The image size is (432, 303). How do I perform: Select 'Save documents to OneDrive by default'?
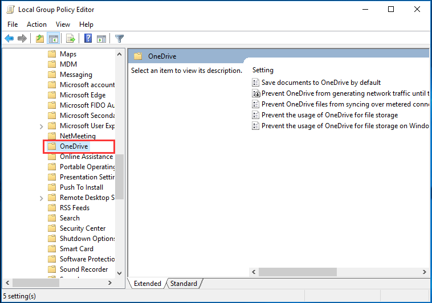tap(321, 83)
